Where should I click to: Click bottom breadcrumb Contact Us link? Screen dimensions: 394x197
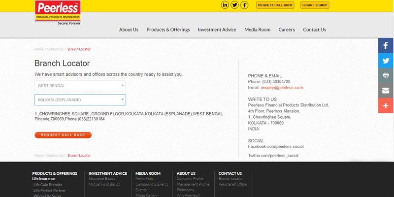(55, 156)
